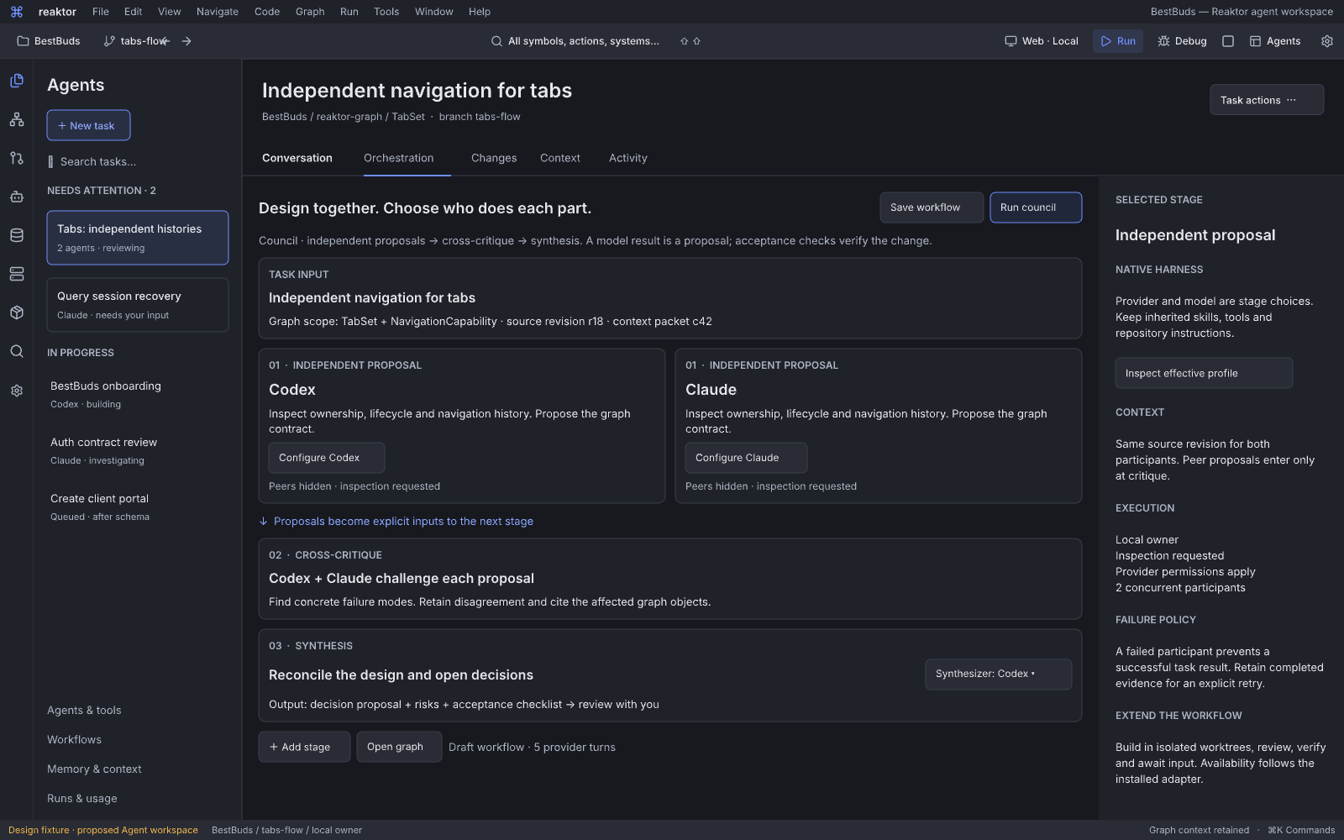Open the tabs-flow branch selector
1344x840 pixels.
point(134,41)
